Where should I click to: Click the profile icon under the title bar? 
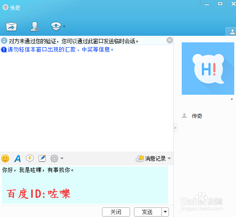click(x=232, y=32)
